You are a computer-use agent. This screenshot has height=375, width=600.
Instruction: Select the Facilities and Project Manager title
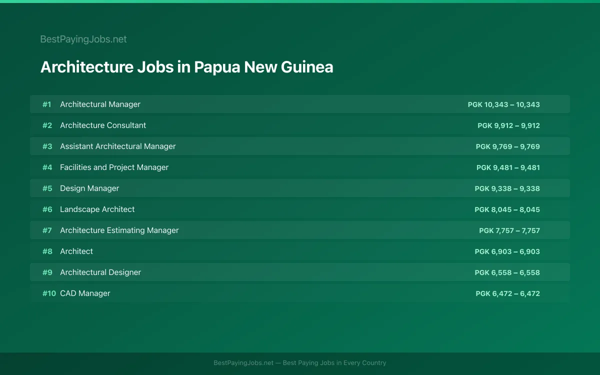click(114, 167)
